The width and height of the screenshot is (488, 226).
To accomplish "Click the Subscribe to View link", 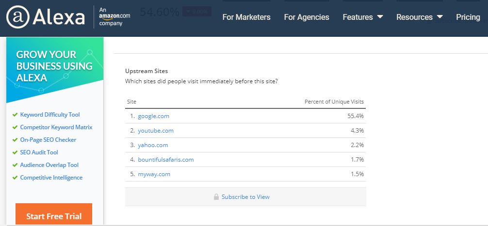I will pyautogui.click(x=245, y=197).
